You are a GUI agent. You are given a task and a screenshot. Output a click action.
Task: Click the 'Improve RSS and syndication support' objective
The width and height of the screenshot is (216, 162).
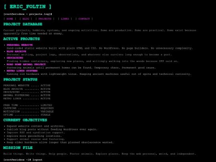(36, 133)
